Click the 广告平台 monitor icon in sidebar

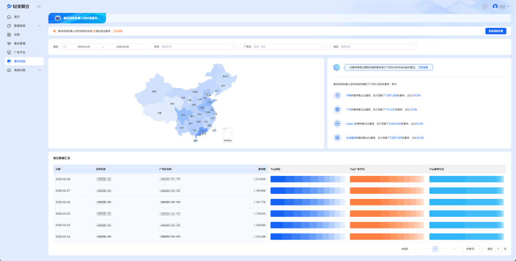coord(9,52)
